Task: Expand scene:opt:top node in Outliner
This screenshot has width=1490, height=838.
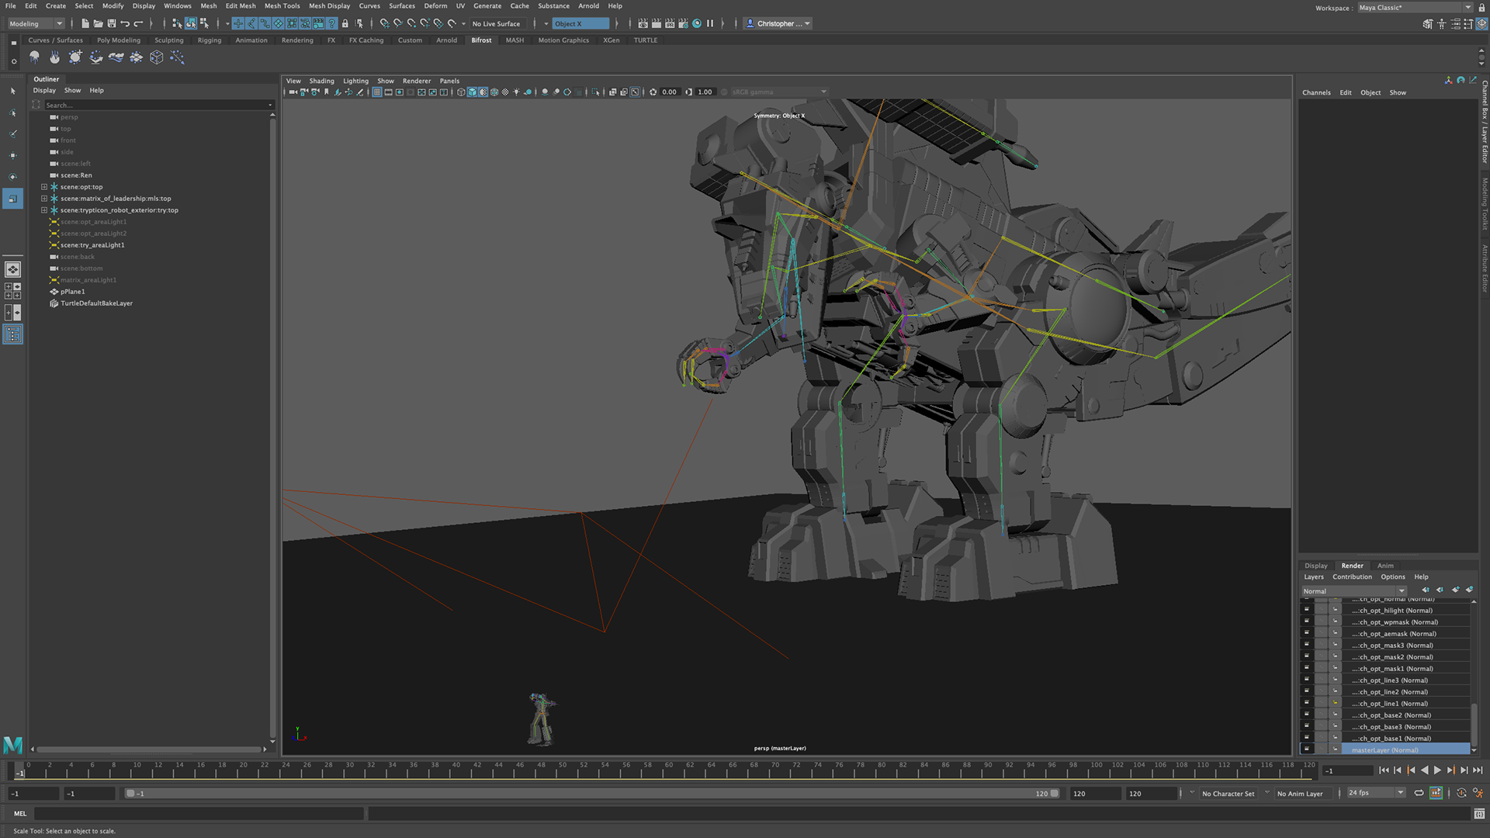Action: 44,187
